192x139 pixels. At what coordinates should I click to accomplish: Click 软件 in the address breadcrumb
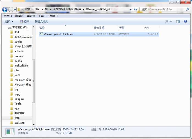tap(28, 9)
